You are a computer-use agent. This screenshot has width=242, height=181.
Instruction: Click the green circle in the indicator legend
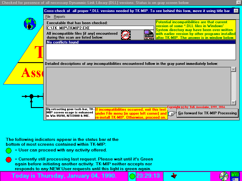coord(9,151)
